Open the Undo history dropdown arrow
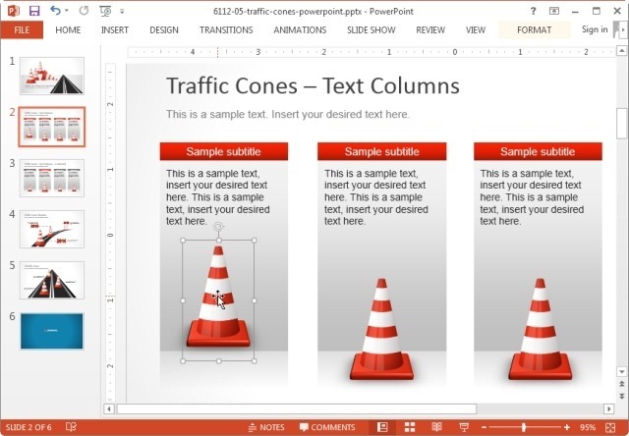The height and width of the screenshot is (436, 629). click(x=67, y=11)
